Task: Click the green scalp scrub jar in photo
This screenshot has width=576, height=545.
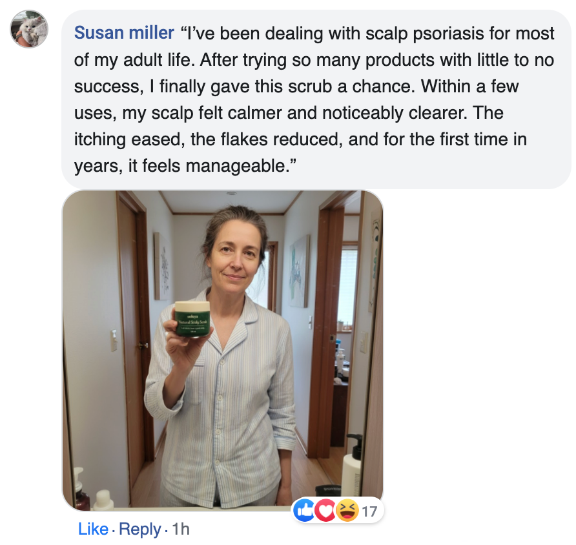Action: (193, 319)
